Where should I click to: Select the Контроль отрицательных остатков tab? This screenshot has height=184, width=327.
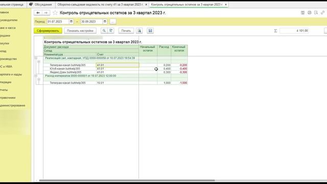(x=189, y=5)
